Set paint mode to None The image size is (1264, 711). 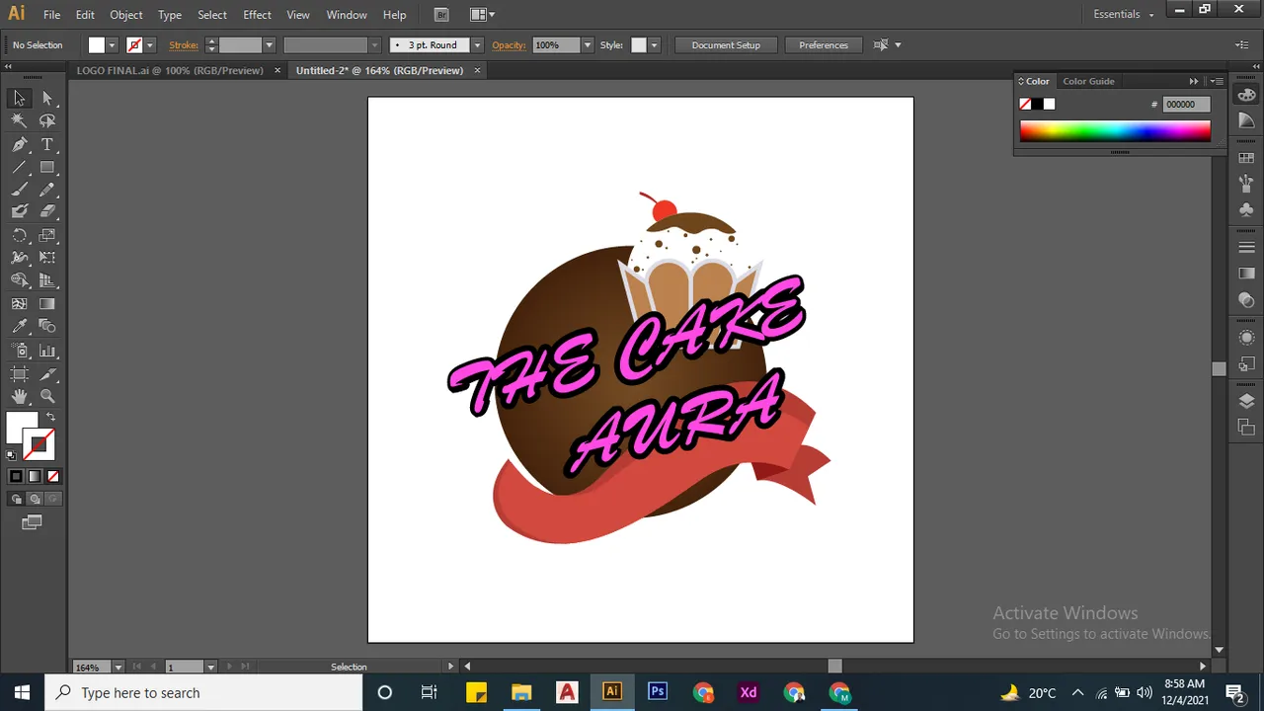click(53, 477)
